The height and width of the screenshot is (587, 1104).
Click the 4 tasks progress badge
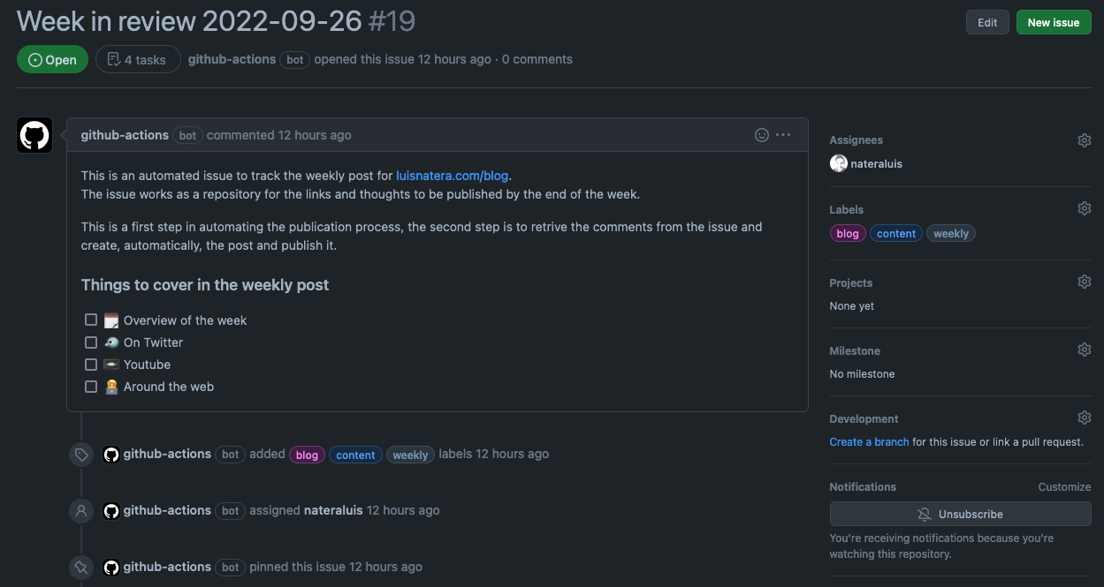coord(138,59)
